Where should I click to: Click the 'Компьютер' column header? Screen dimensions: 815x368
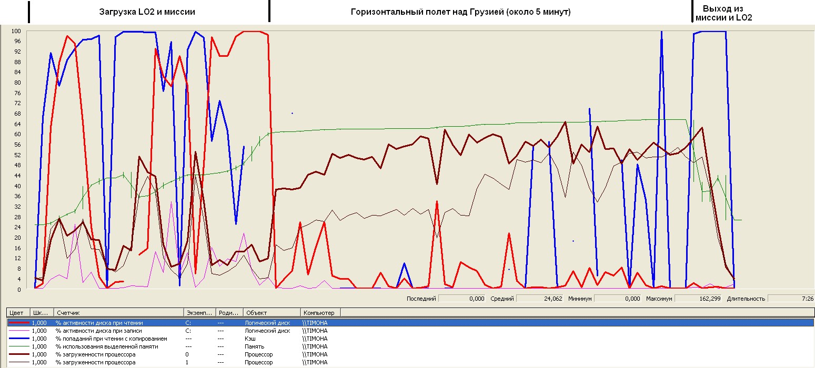[x=320, y=313]
